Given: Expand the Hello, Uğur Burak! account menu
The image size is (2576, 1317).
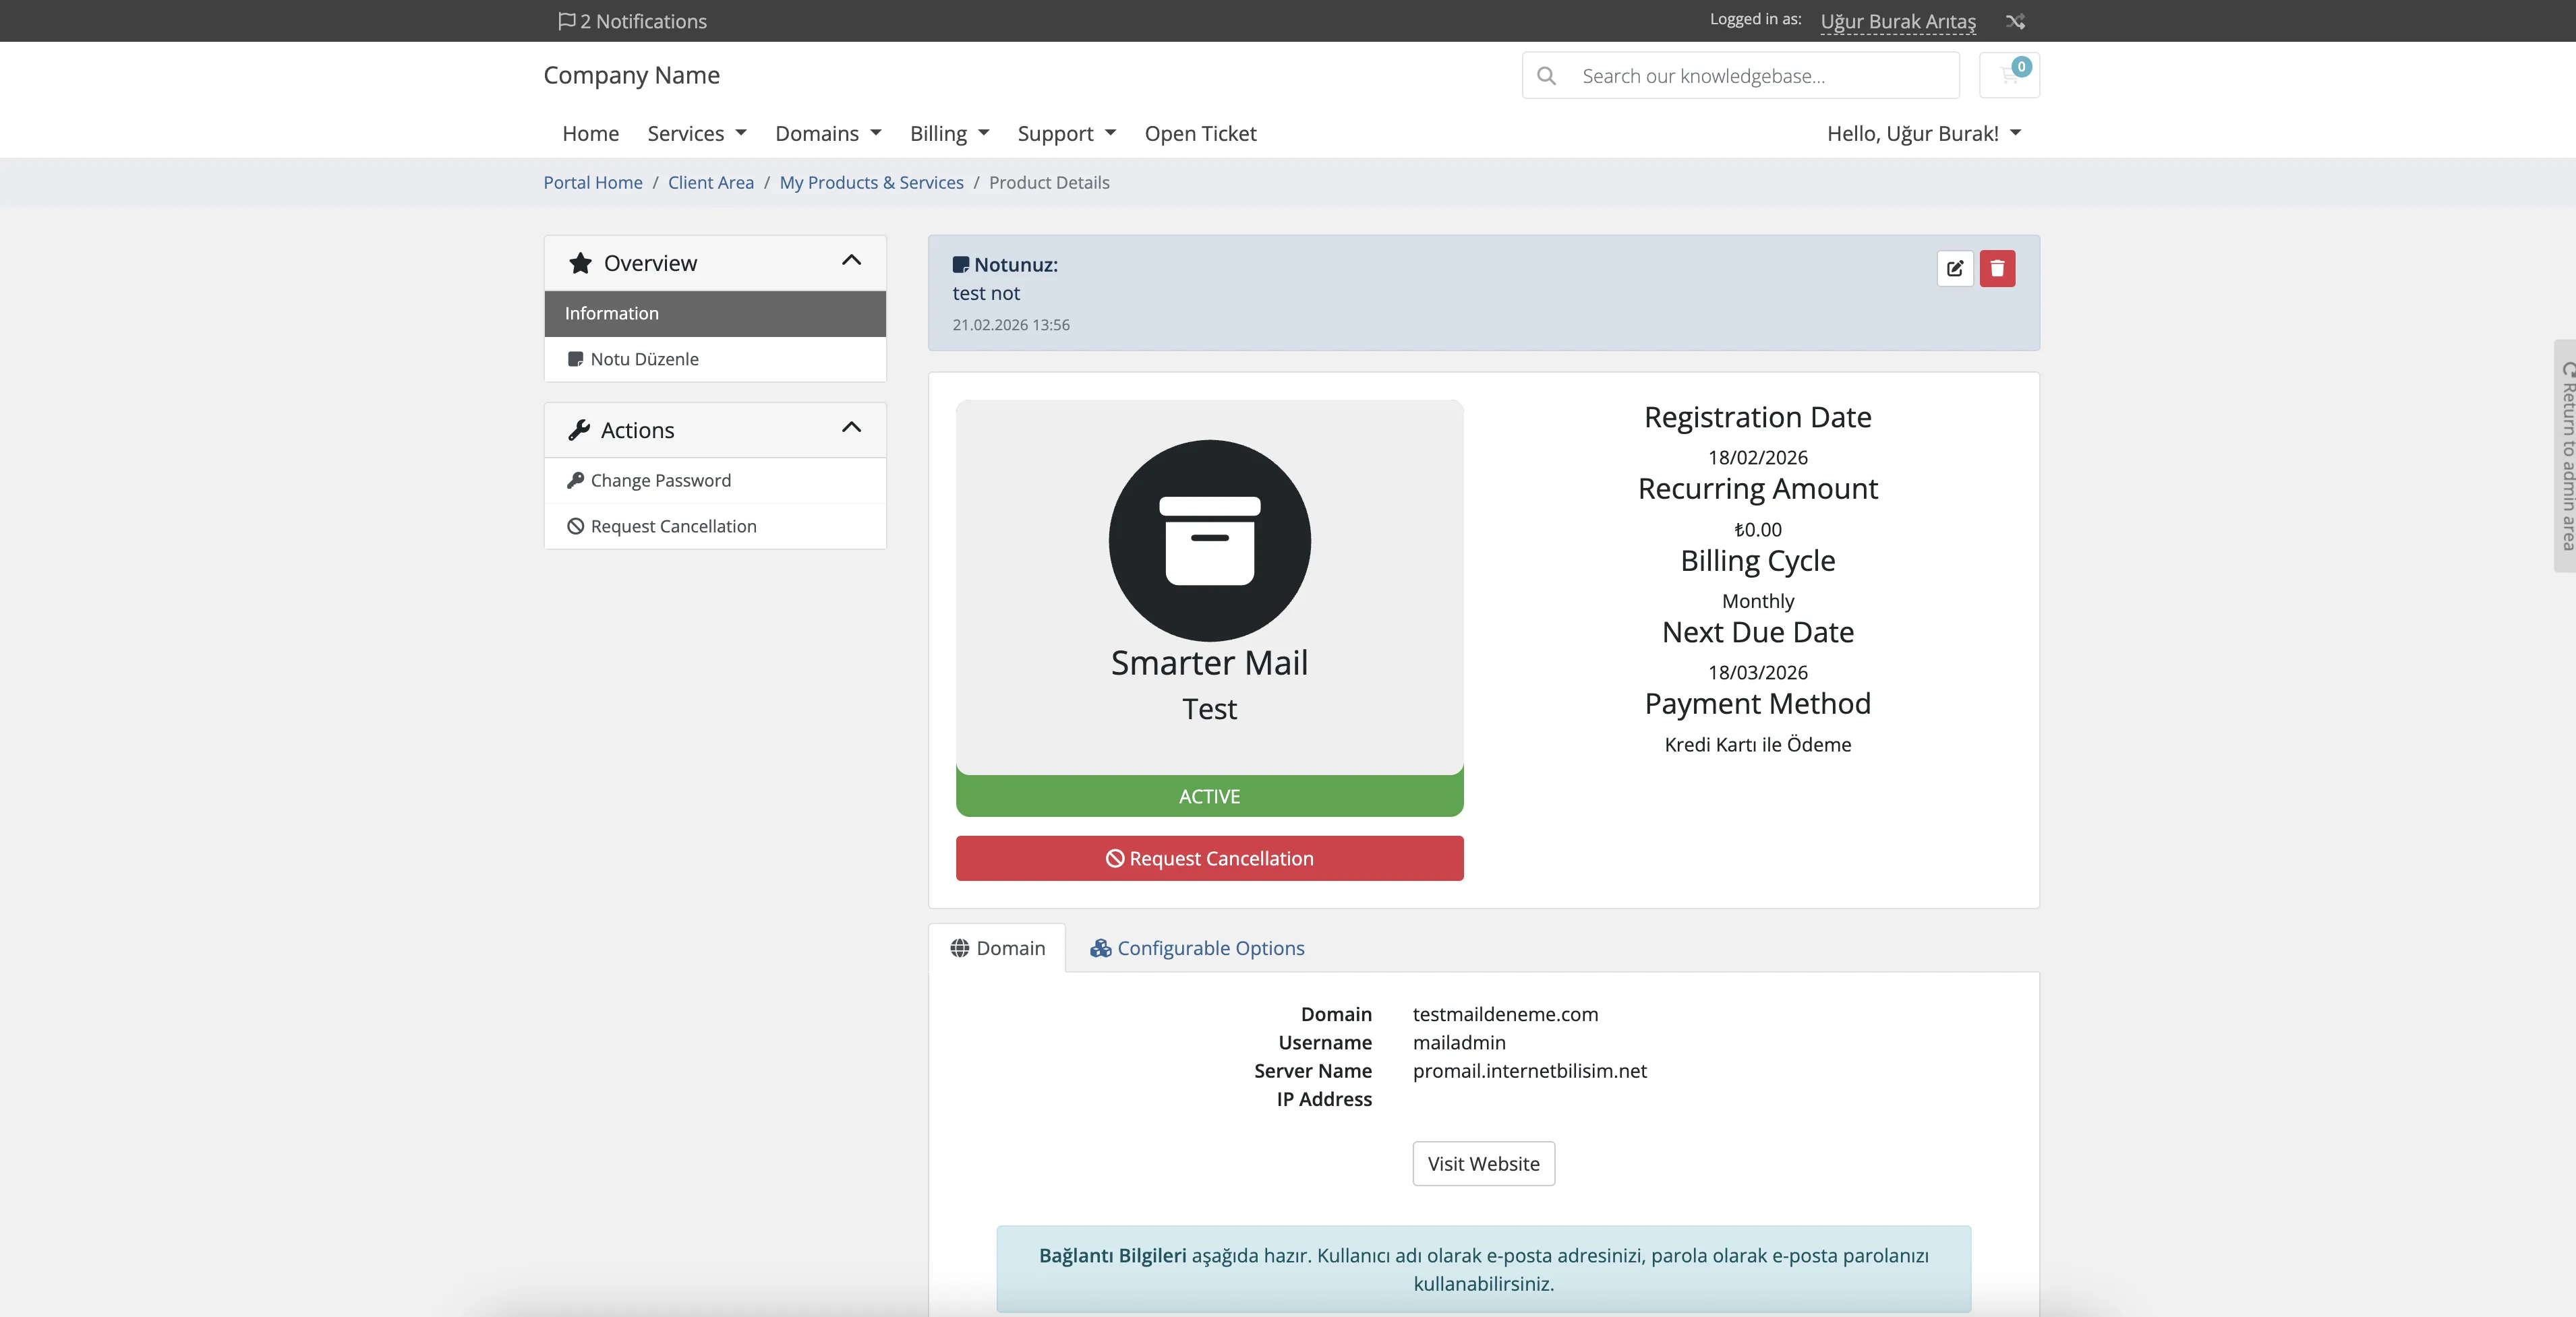Looking at the screenshot, I should click(x=1924, y=133).
